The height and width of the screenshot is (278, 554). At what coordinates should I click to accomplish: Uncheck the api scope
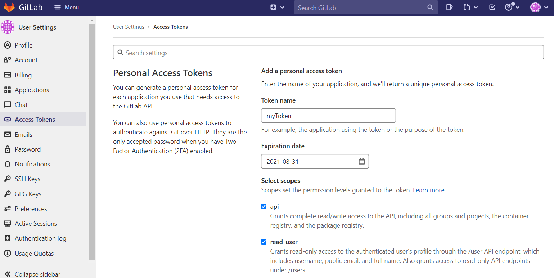[x=264, y=206]
